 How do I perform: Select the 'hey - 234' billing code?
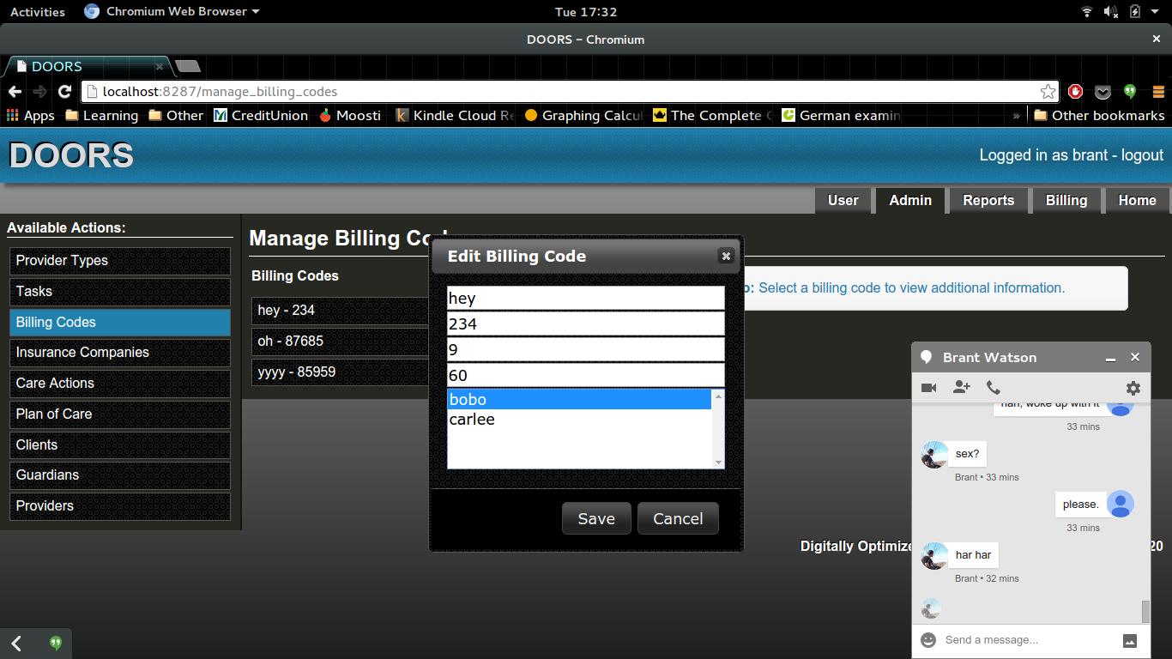point(341,311)
